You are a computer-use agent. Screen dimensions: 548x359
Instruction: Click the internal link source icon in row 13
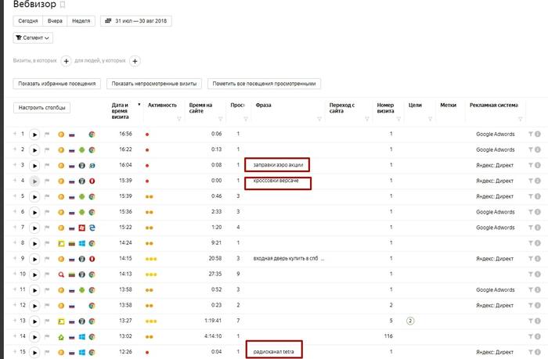tap(61, 321)
